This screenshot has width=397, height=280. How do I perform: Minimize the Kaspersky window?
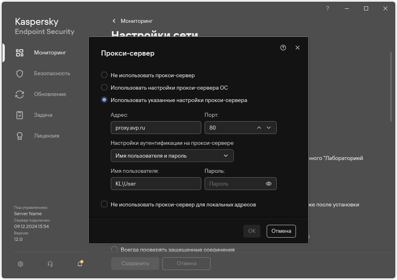(x=347, y=8)
